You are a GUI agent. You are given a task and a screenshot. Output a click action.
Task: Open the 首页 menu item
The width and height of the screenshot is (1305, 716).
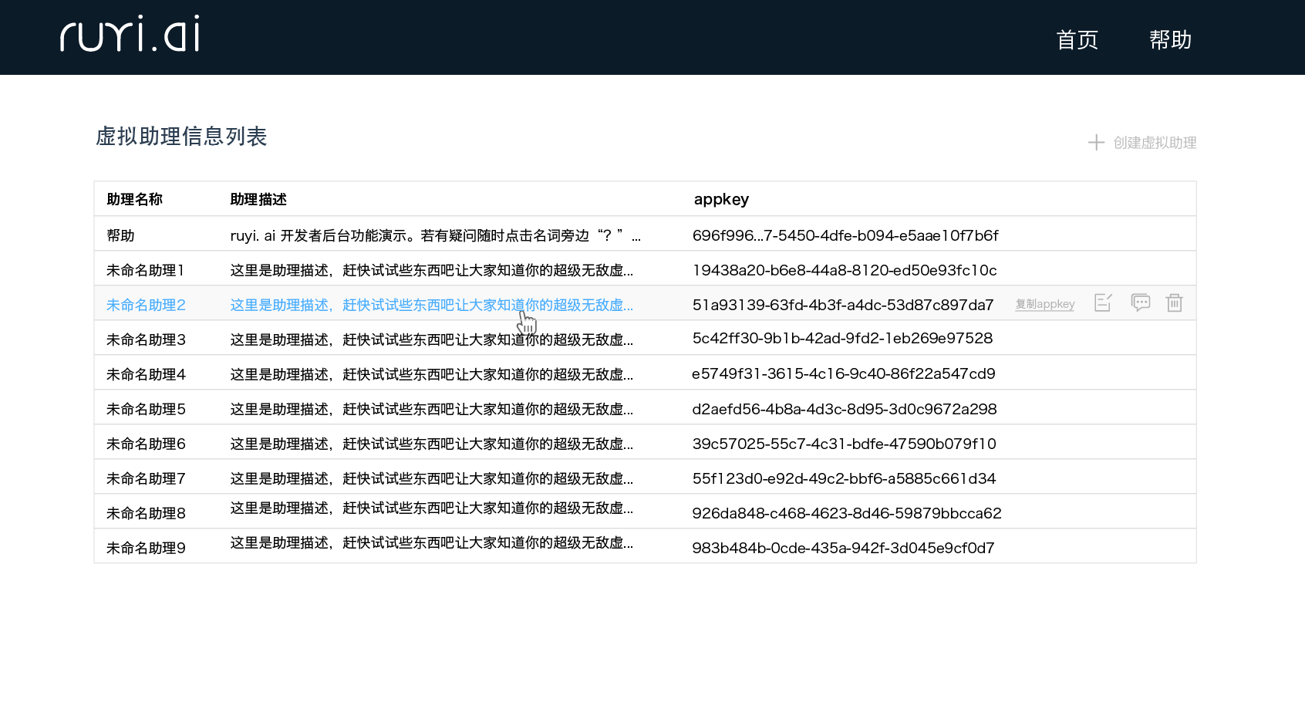tap(1077, 40)
